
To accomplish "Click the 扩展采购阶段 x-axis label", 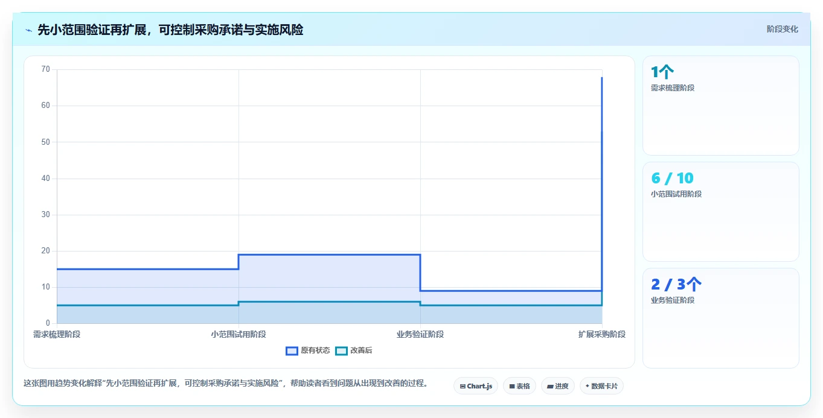I will [601, 334].
